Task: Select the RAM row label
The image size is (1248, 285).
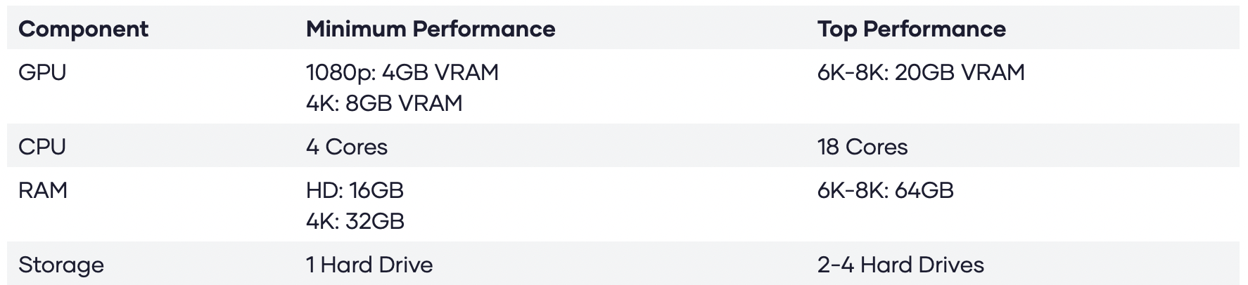Action: tap(43, 190)
